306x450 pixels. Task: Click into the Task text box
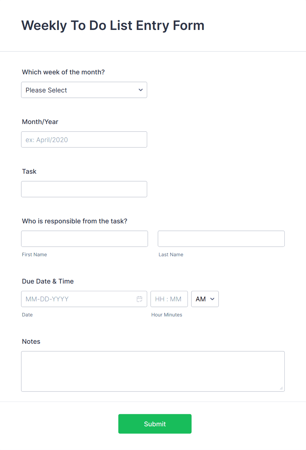point(84,189)
